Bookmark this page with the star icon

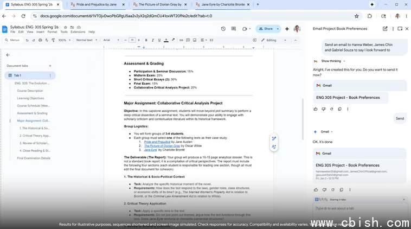click(356, 16)
